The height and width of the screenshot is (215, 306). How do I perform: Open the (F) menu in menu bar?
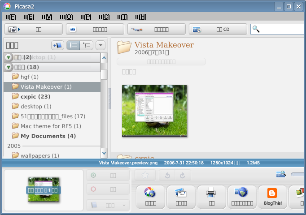(x=10, y=17)
